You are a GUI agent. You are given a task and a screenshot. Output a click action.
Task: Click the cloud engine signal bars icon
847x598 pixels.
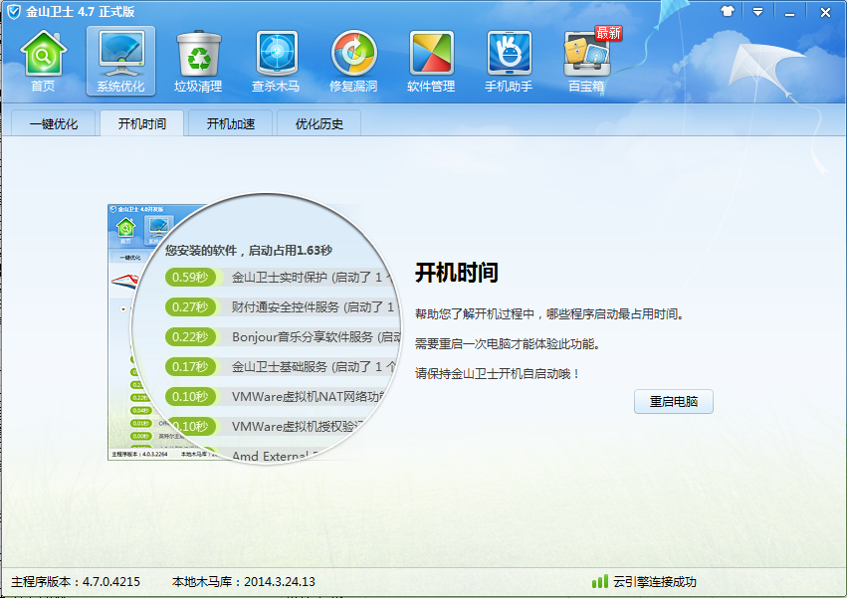tap(599, 581)
